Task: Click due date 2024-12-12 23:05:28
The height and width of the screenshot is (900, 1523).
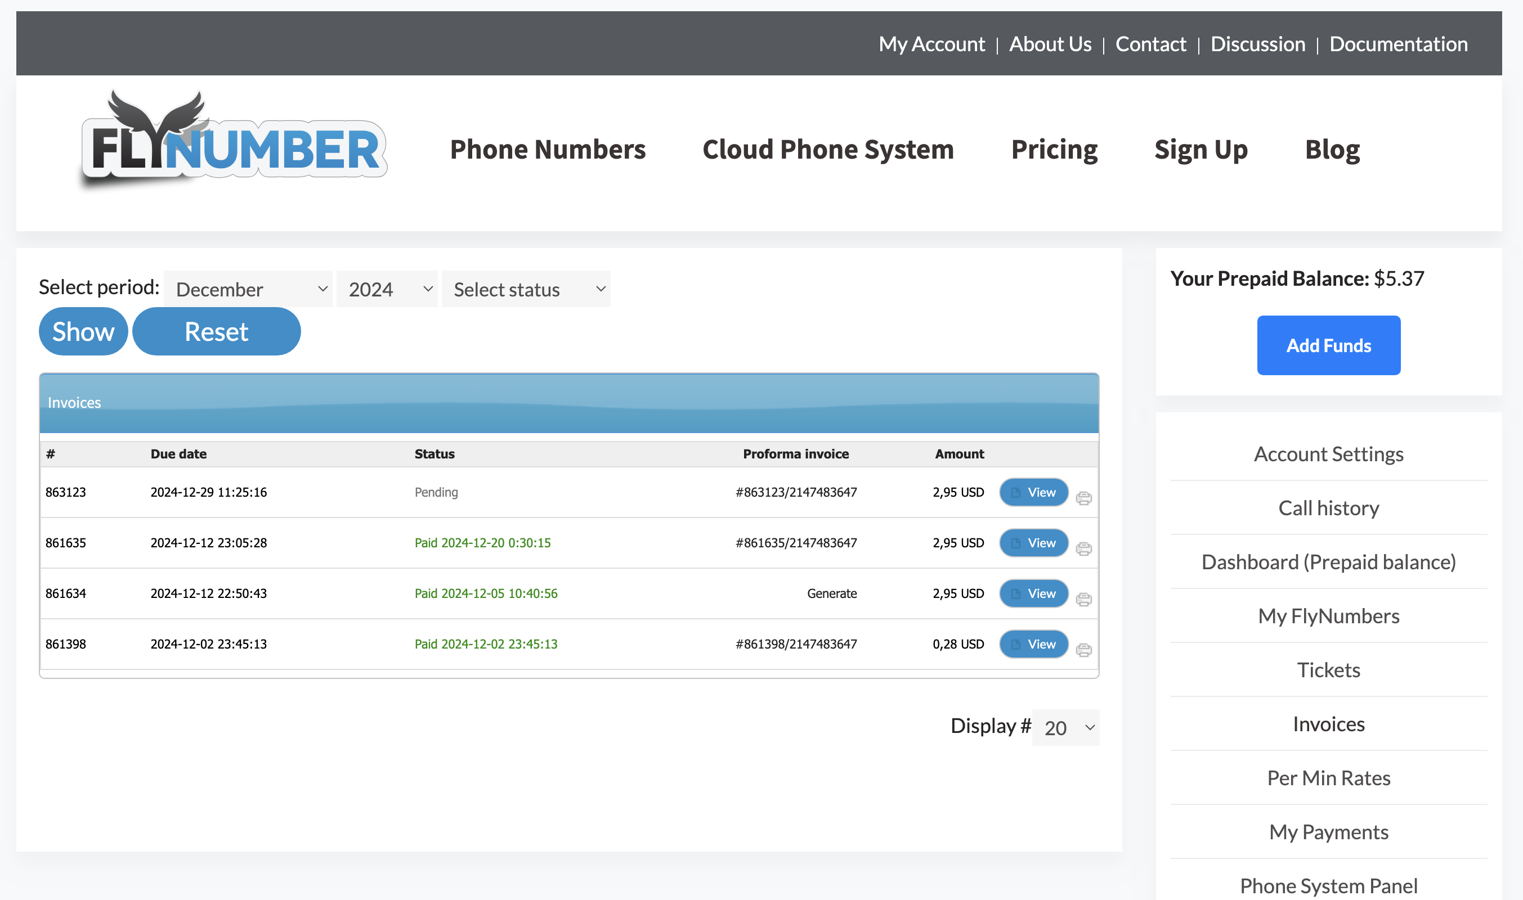Action: point(209,543)
